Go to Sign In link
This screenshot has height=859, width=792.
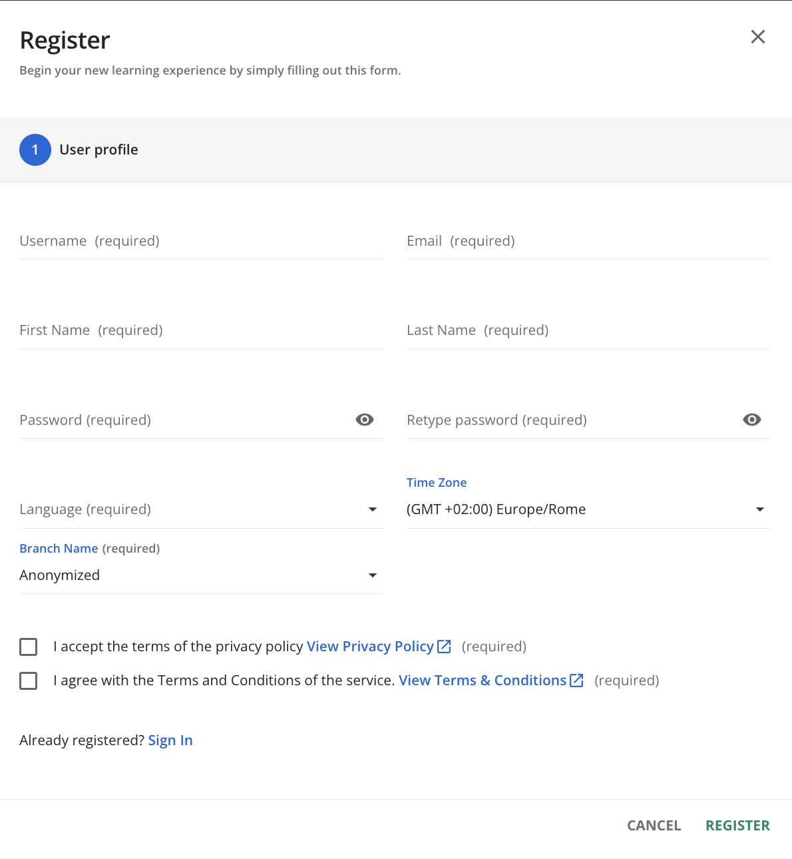[170, 740]
